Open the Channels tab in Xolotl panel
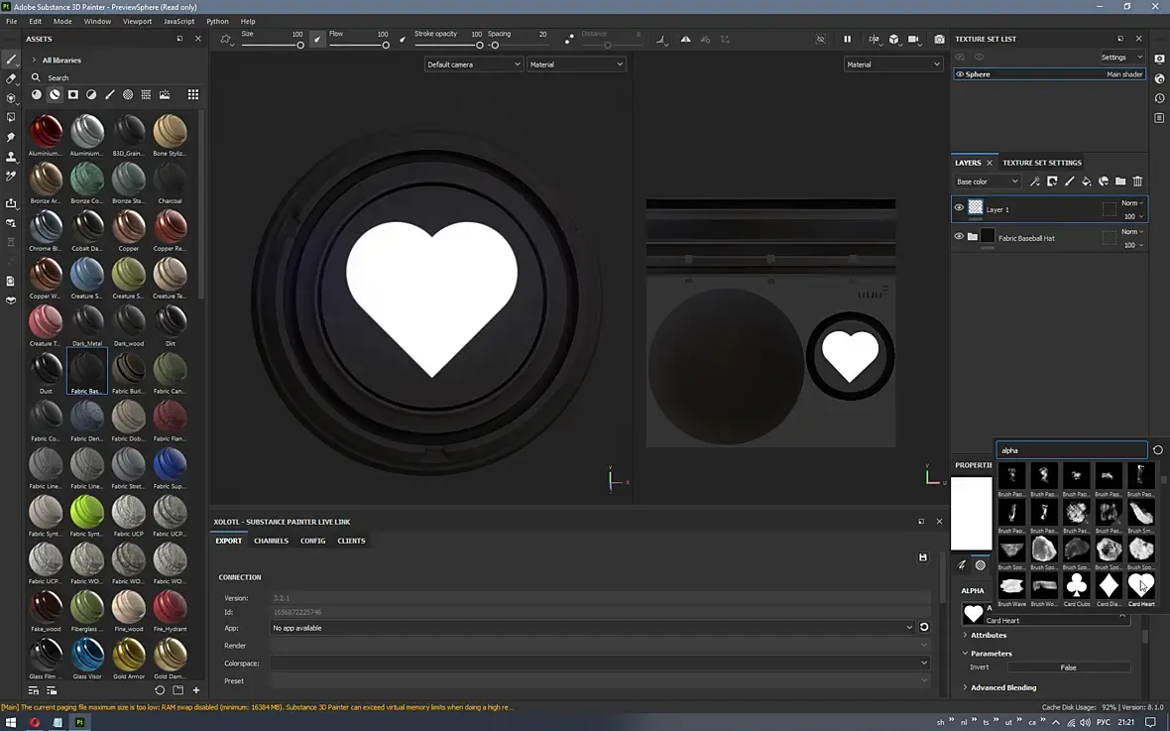The image size is (1170, 731). (271, 541)
